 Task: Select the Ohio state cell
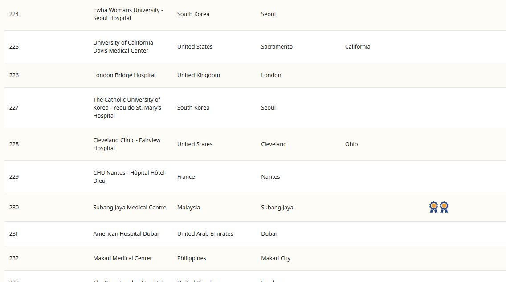pyautogui.click(x=351, y=144)
